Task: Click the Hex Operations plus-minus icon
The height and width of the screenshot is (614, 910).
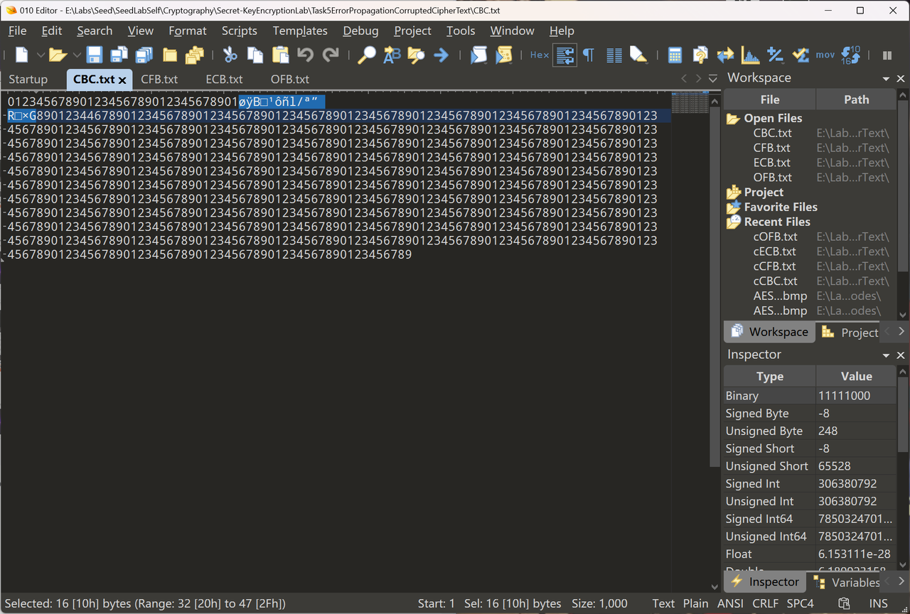Action: (x=775, y=55)
